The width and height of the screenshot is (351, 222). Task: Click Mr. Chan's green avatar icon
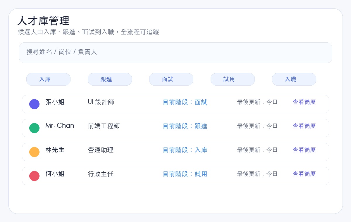(x=34, y=128)
